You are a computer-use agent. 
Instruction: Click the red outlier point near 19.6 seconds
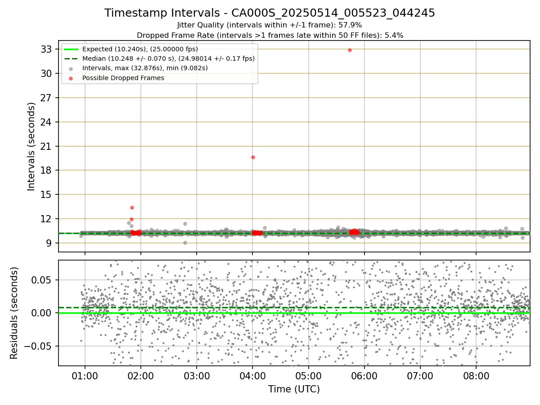click(253, 157)
